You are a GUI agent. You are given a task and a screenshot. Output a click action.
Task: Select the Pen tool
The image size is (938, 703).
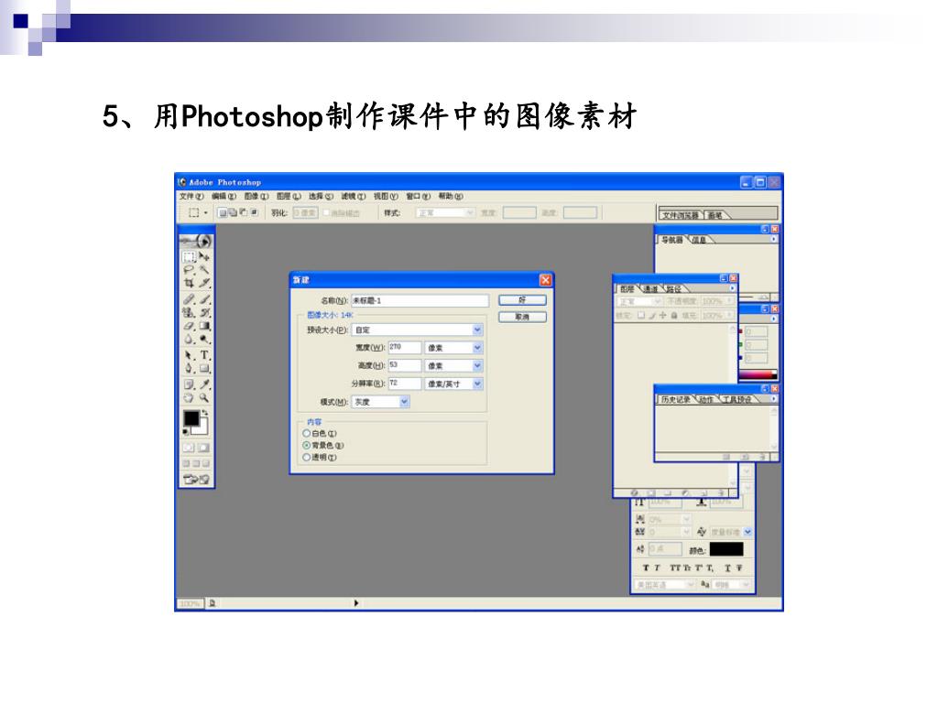[x=189, y=368]
